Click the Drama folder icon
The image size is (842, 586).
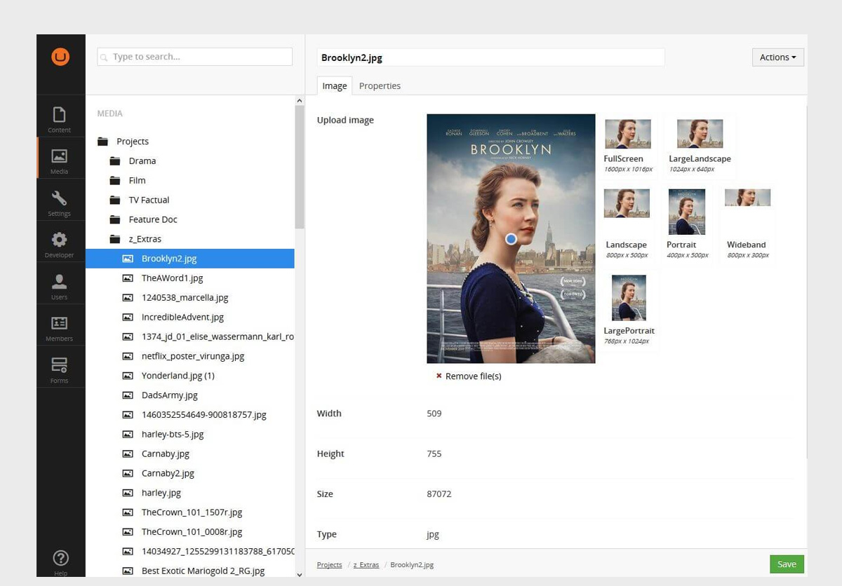tap(115, 161)
